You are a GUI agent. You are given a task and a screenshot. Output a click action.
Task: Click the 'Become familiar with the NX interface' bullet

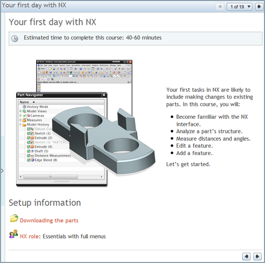212,120
